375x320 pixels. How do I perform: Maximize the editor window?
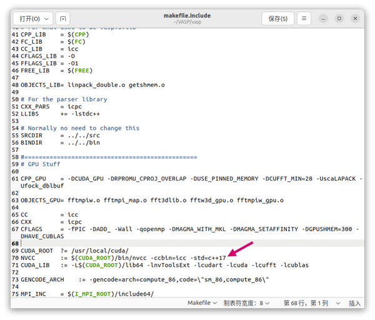point(339,18)
